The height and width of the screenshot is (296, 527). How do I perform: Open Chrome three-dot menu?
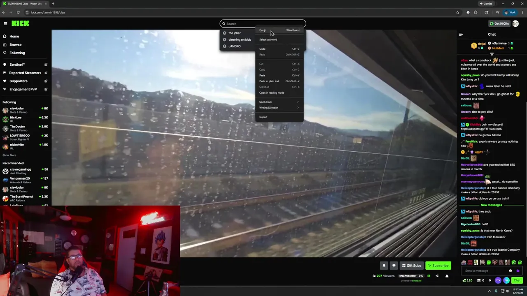point(522,12)
